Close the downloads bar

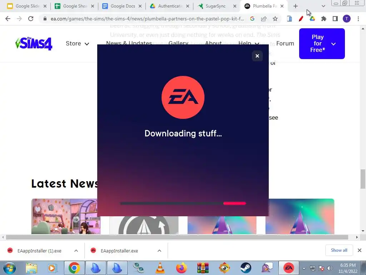(360, 250)
